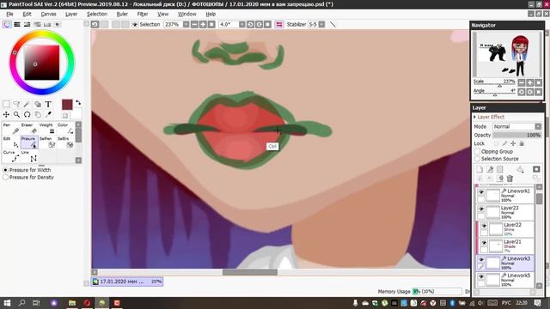This screenshot has width=550, height=309.
Task: Open the Canvas menu
Action: pos(48,14)
